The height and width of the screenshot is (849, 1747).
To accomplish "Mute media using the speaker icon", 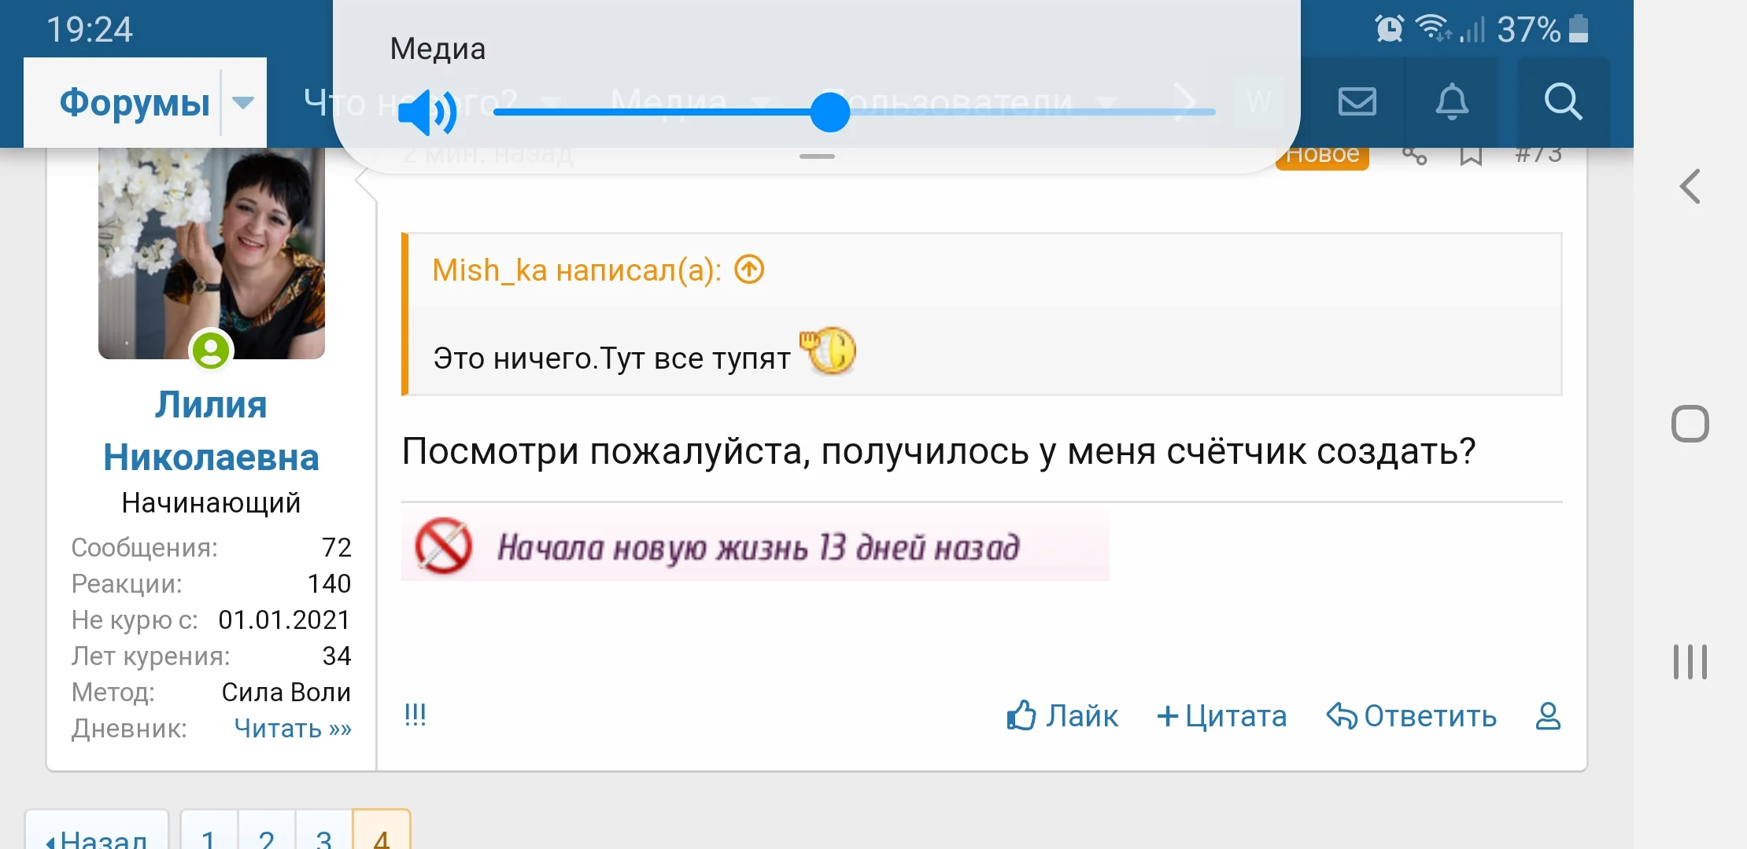I will [x=427, y=112].
